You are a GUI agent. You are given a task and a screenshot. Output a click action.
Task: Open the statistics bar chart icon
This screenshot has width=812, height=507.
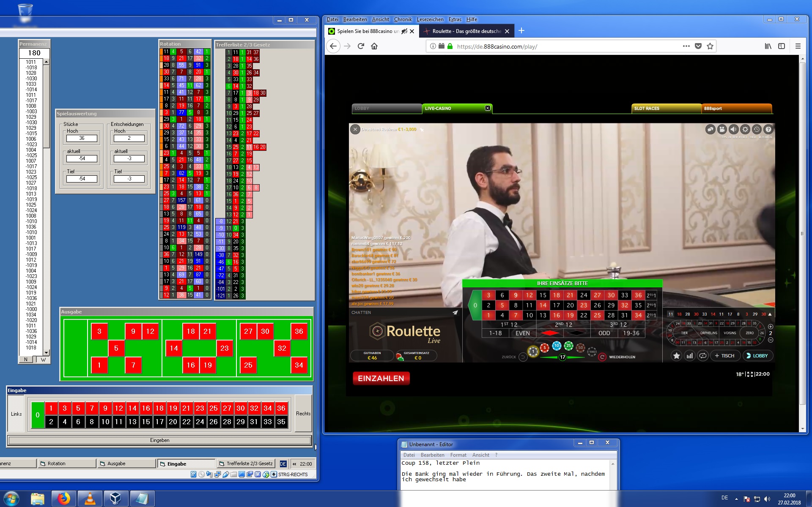(x=690, y=356)
